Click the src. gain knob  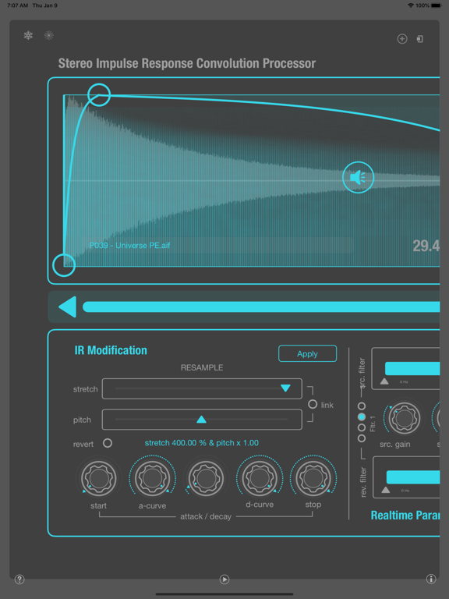404,418
